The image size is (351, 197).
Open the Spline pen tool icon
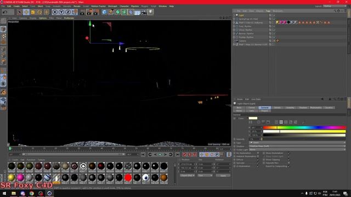point(111,12)
